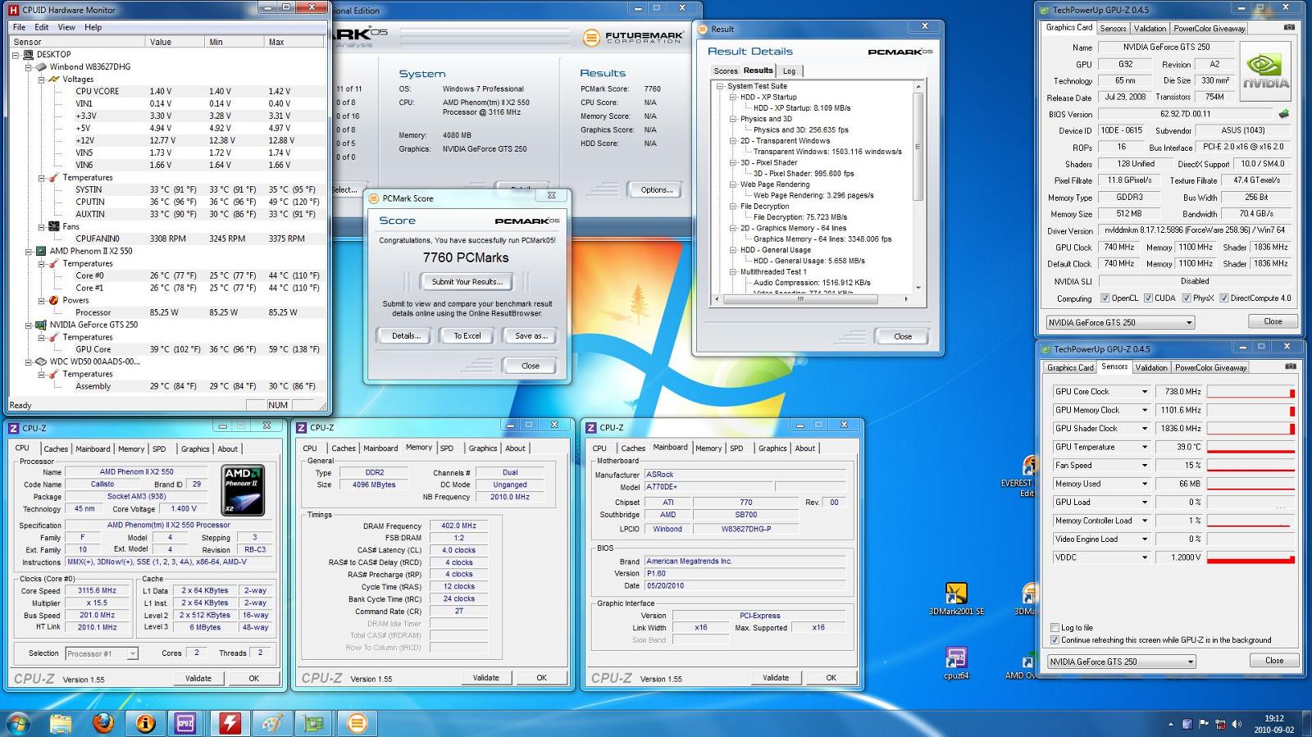Click the To Excel button

[467, 336]
